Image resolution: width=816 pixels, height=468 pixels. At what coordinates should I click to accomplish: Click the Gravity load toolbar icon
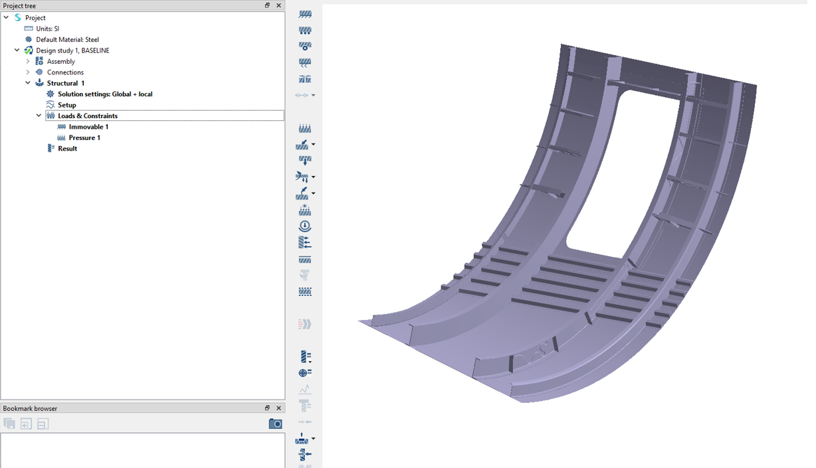point(305,226)
